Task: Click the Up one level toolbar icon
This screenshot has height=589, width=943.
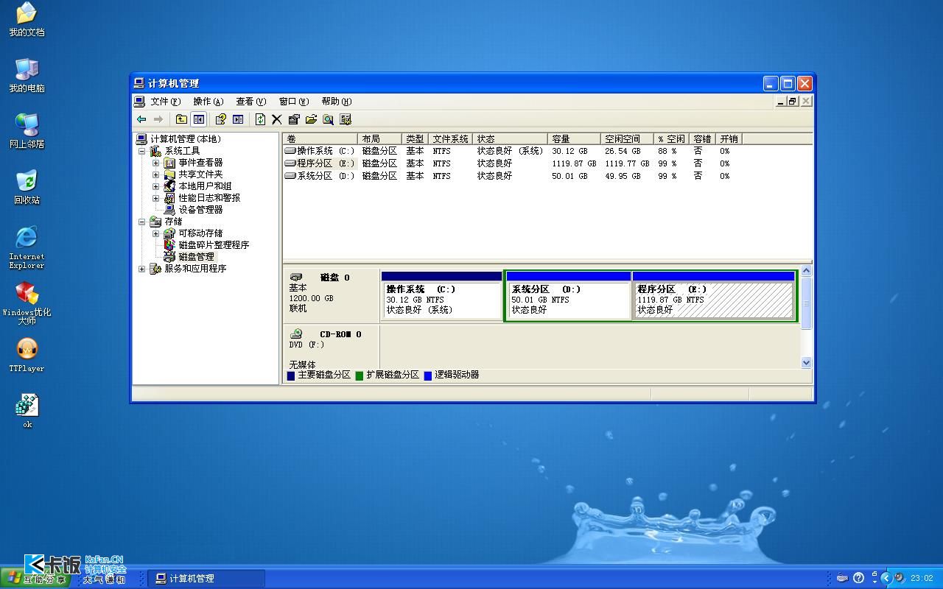Action: (x=181, y=119)
